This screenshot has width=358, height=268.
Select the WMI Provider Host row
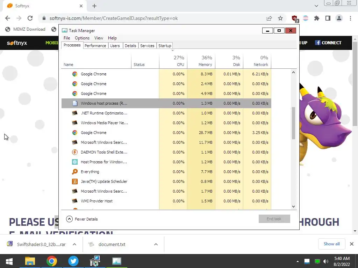click(166, 201)
